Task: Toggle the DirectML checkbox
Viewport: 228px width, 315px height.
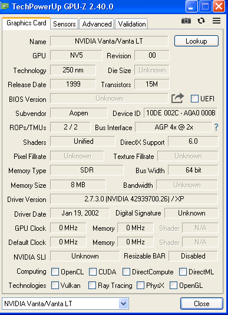Action: click(183, 271)
